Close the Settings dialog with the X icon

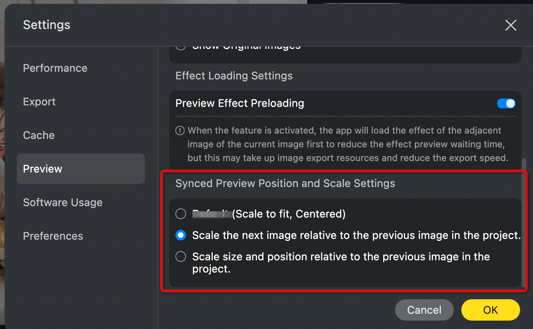(511, 25)
